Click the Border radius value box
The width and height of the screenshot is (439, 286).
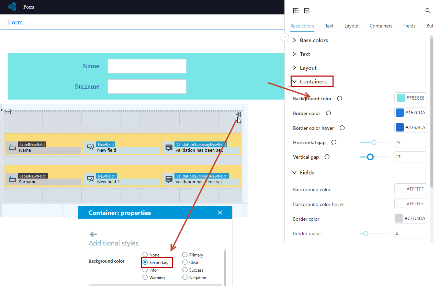tap(410, 233)
